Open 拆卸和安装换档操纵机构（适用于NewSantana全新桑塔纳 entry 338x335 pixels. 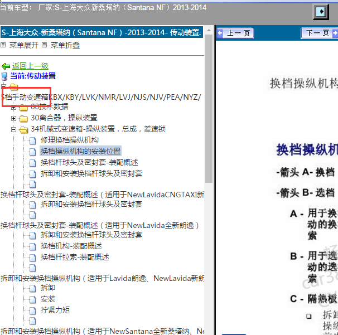point(103,331)
